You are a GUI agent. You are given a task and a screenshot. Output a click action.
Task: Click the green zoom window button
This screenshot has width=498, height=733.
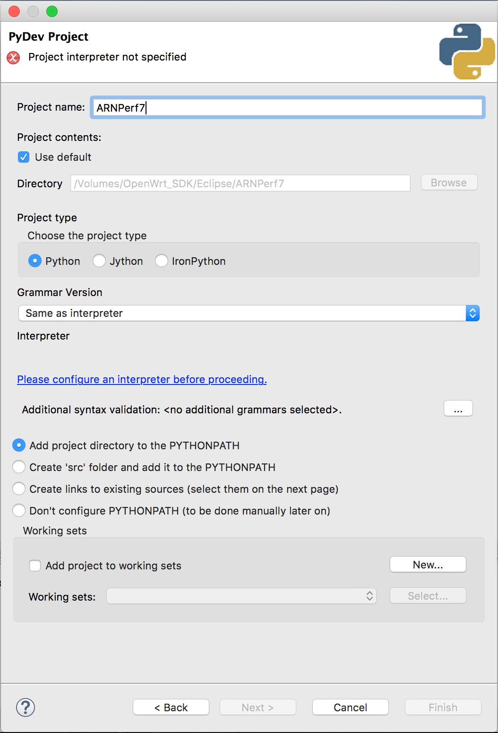point(52,11)
